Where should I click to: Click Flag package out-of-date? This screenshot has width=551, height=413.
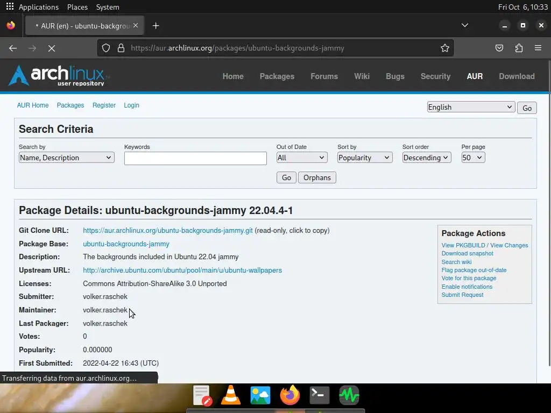474,270
